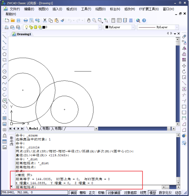Click the Array modify tool

click(184, 60)
